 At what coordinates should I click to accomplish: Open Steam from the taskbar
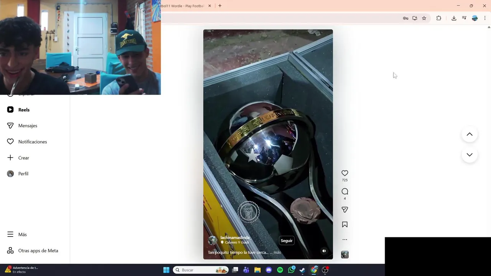303,270
